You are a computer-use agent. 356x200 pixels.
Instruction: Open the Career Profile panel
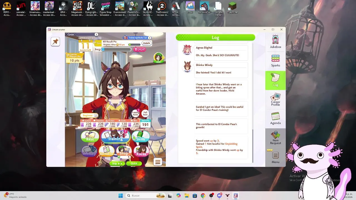coord(275,99)
